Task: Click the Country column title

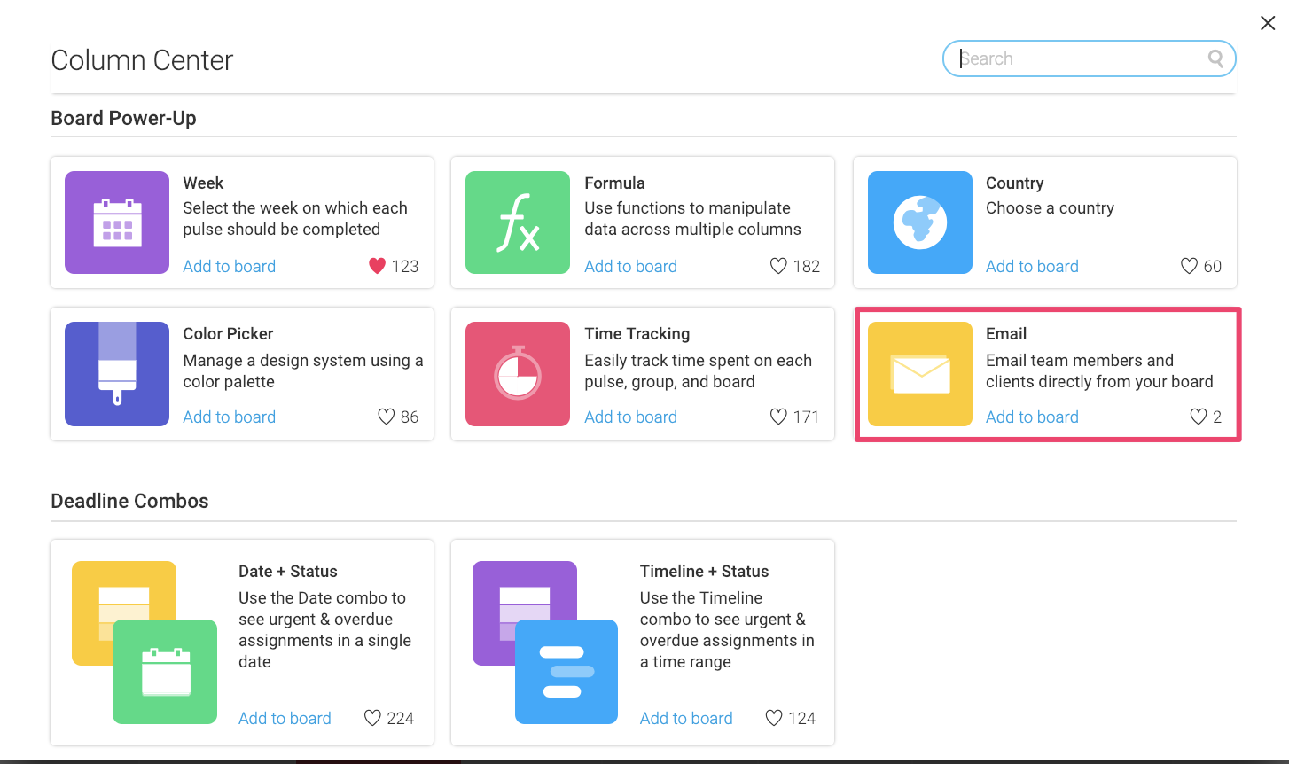Action: (1014, 183)
